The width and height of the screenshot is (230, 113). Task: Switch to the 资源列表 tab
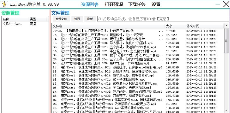coord(90,4)
